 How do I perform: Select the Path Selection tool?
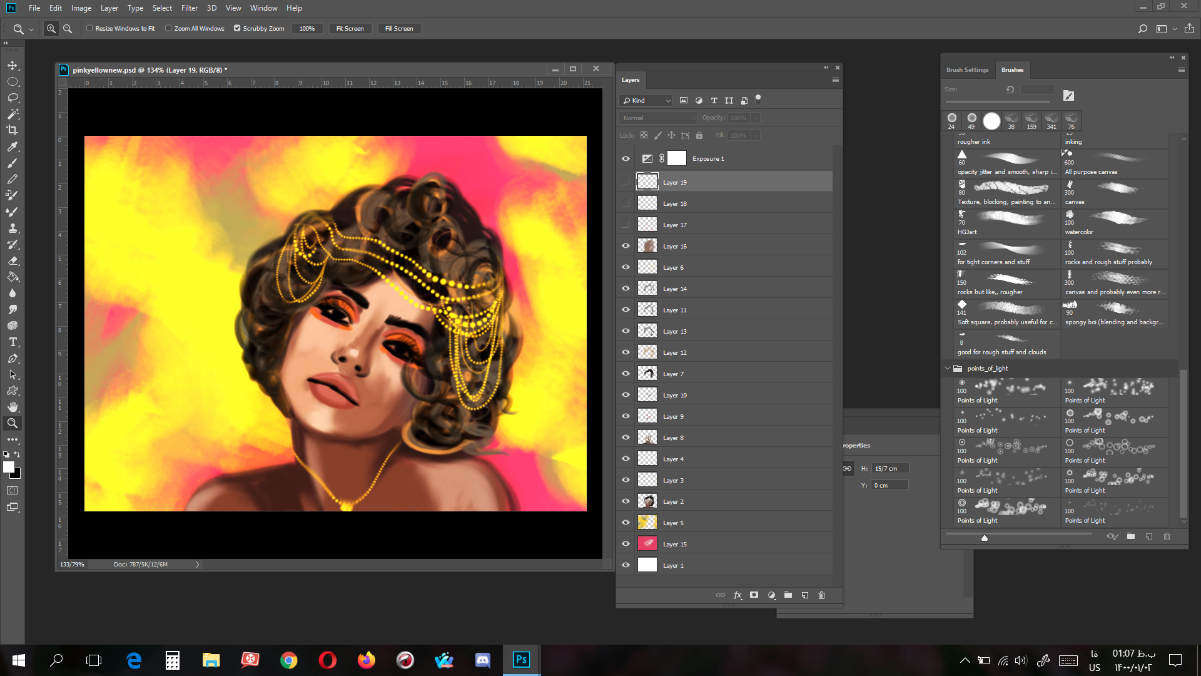tap(13, 374)
